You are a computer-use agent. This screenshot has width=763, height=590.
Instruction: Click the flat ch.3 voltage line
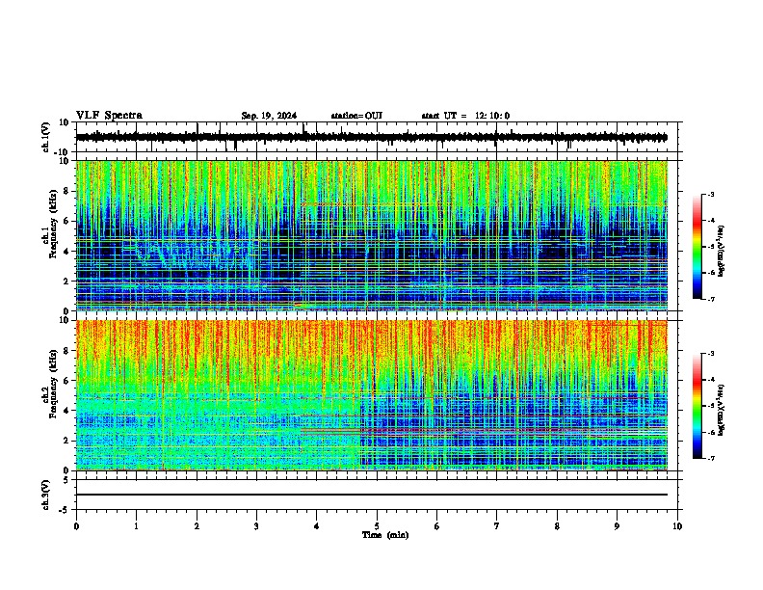coord(372,495)
